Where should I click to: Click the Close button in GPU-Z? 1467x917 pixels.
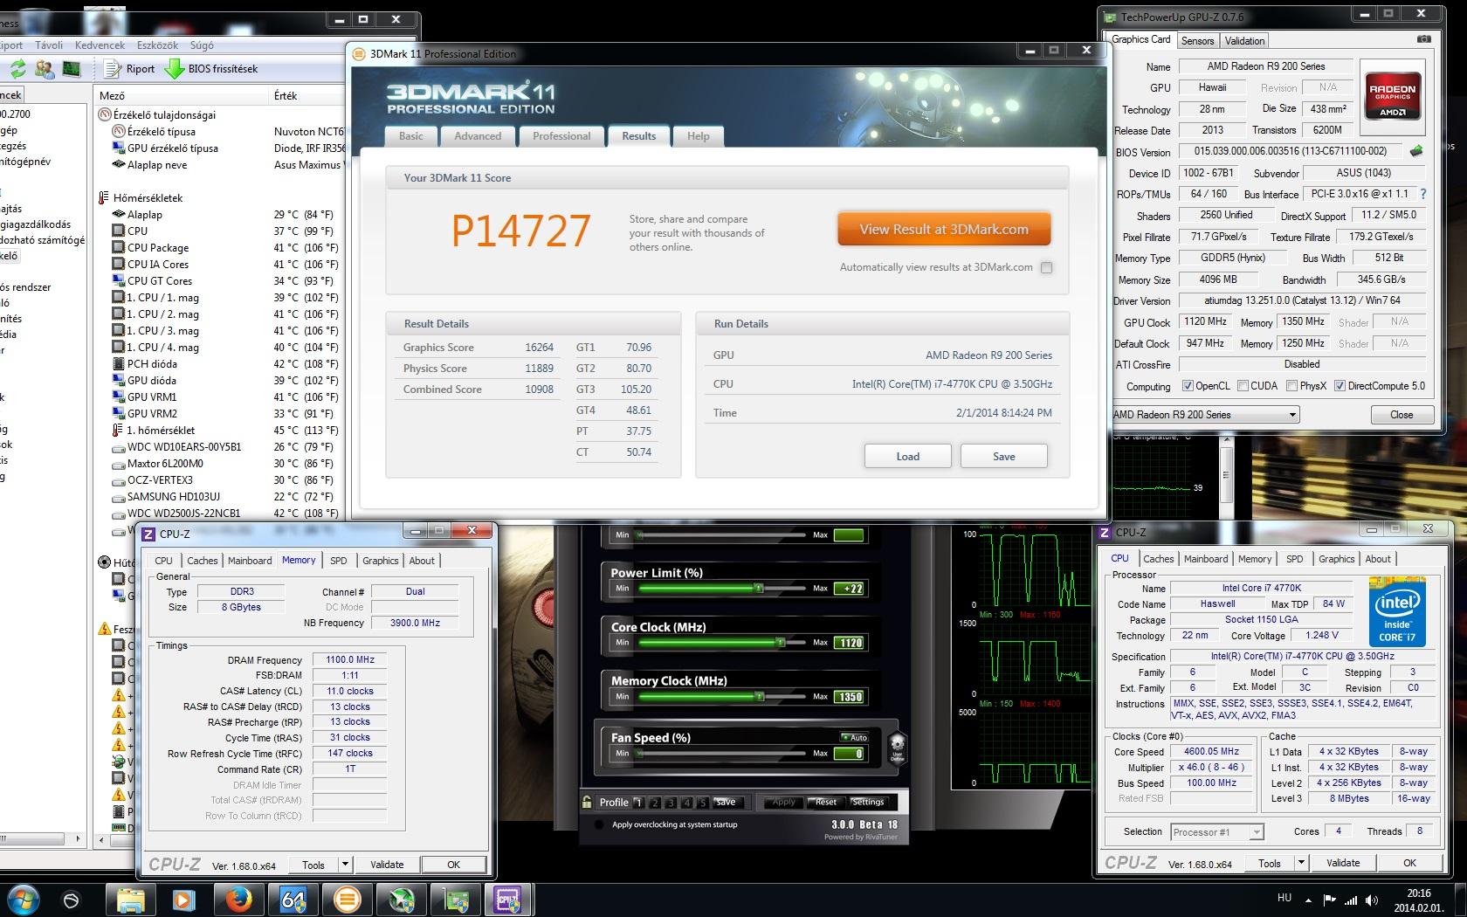coord(1402,415)
